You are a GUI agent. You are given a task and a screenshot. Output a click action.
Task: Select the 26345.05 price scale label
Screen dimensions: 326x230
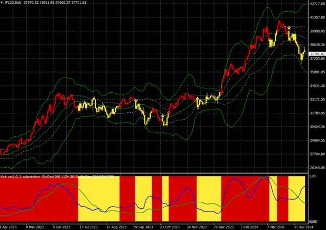(317, 168)
